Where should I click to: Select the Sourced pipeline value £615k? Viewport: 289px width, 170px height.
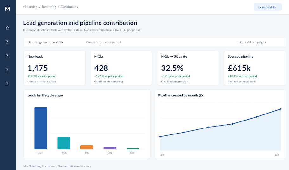[239, 68]
